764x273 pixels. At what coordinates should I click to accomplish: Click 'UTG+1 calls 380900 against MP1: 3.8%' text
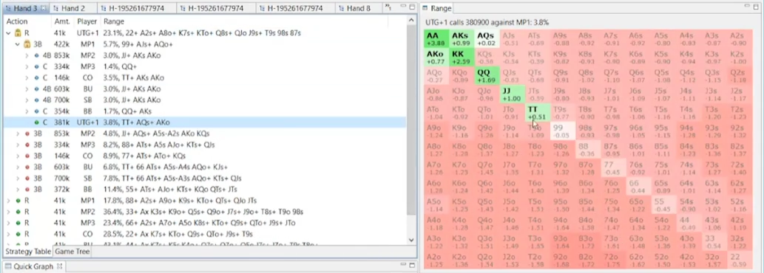coord(487,22)
